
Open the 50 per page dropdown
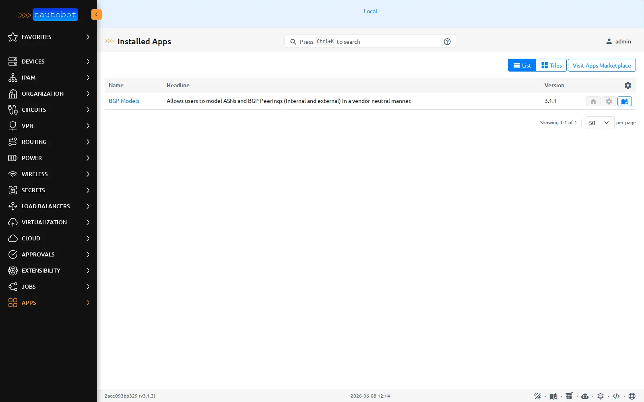600,123
